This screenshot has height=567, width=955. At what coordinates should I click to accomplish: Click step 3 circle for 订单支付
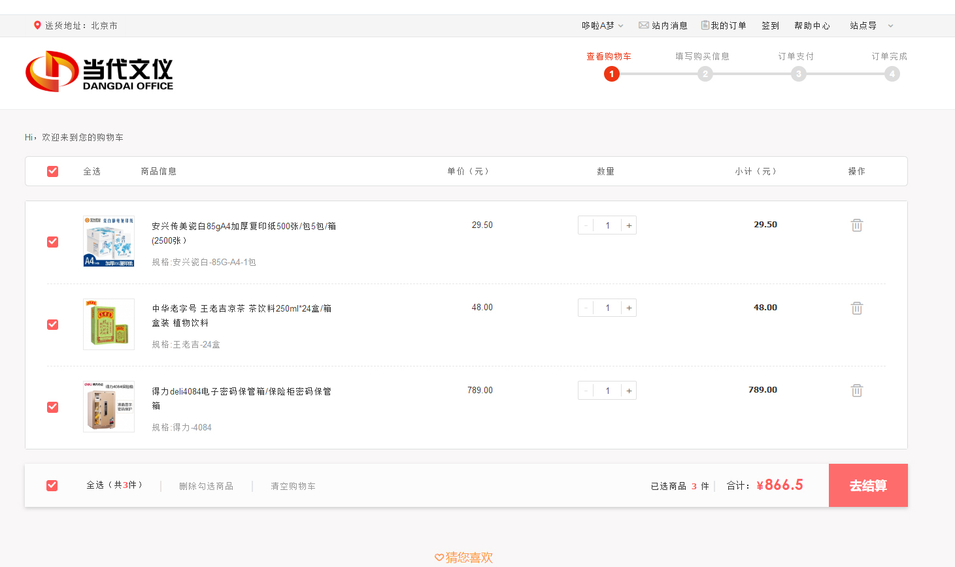[798, 74]
